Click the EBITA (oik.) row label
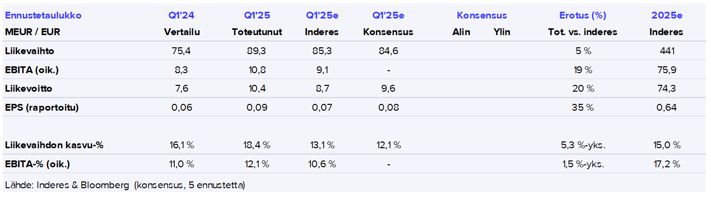The height and width of the screenshot is (197, 711). point(32,70)
